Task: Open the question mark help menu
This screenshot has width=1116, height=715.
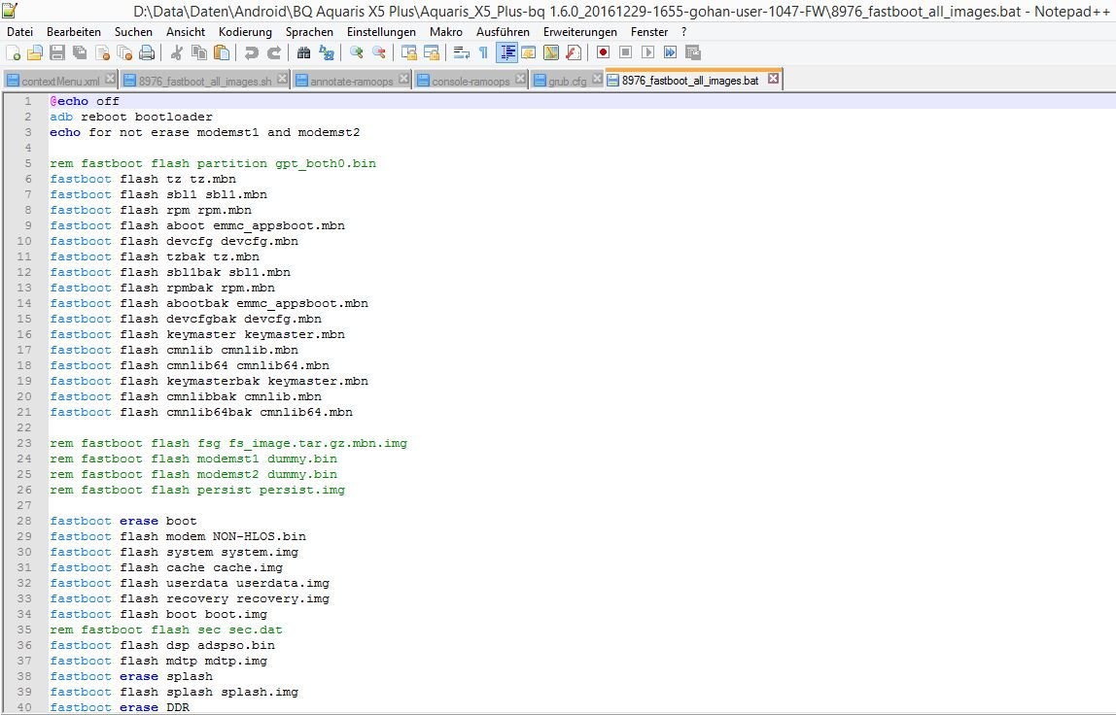Action: pyautogui.click(x=684, y=32)
